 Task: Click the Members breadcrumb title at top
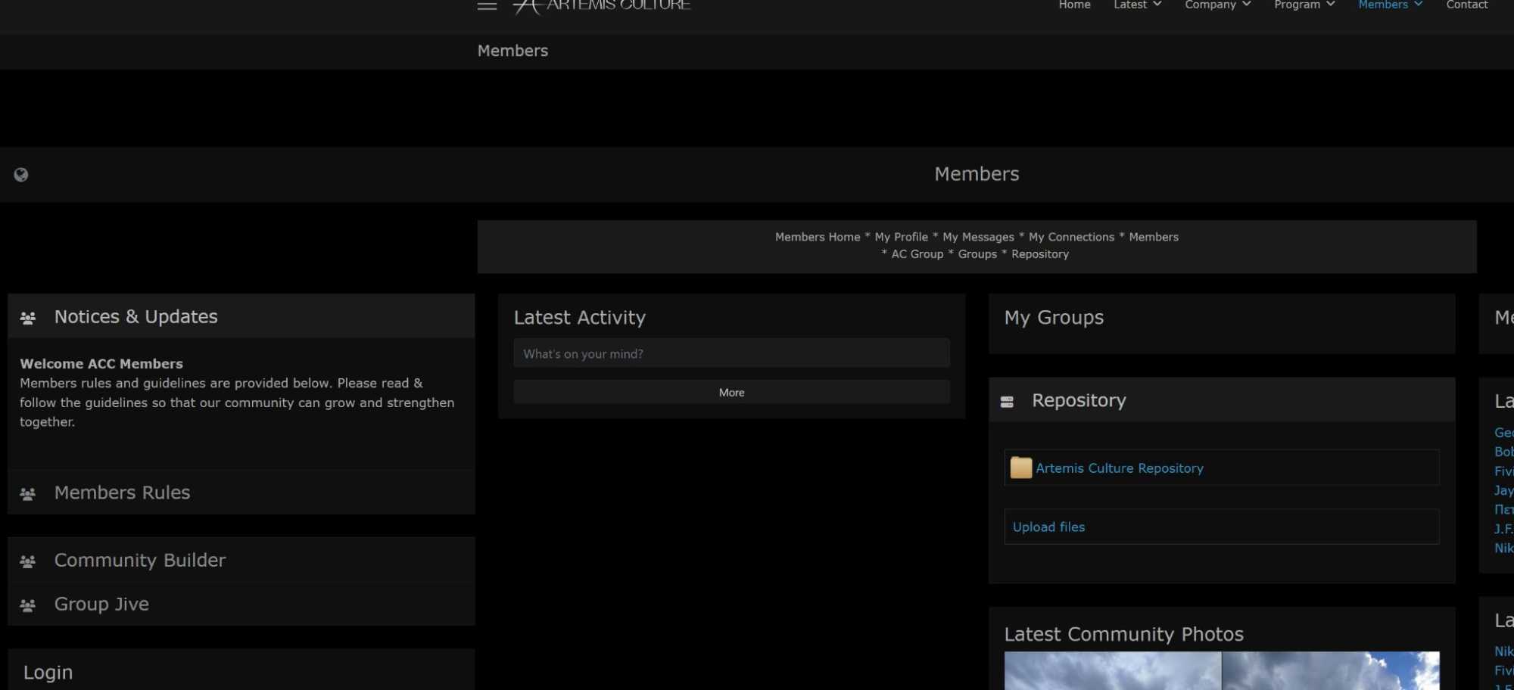(x=512, y=51)
